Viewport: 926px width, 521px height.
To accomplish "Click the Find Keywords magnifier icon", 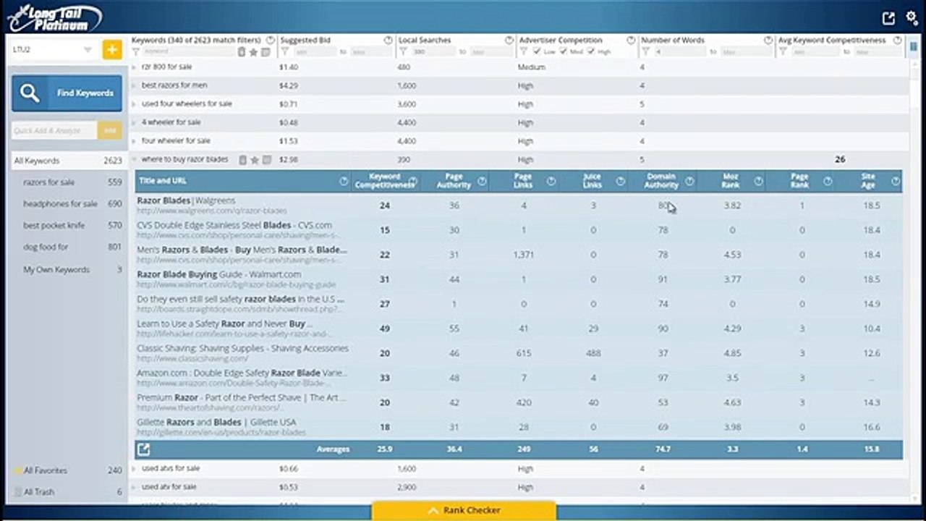I will coord(30,93).
